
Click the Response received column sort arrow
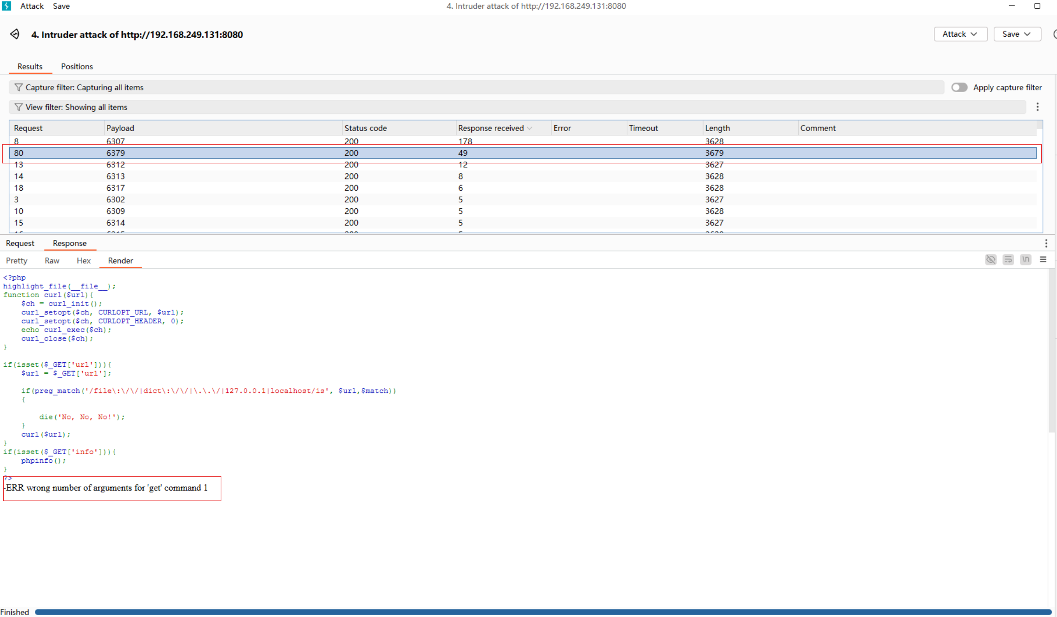click(530, 128)
